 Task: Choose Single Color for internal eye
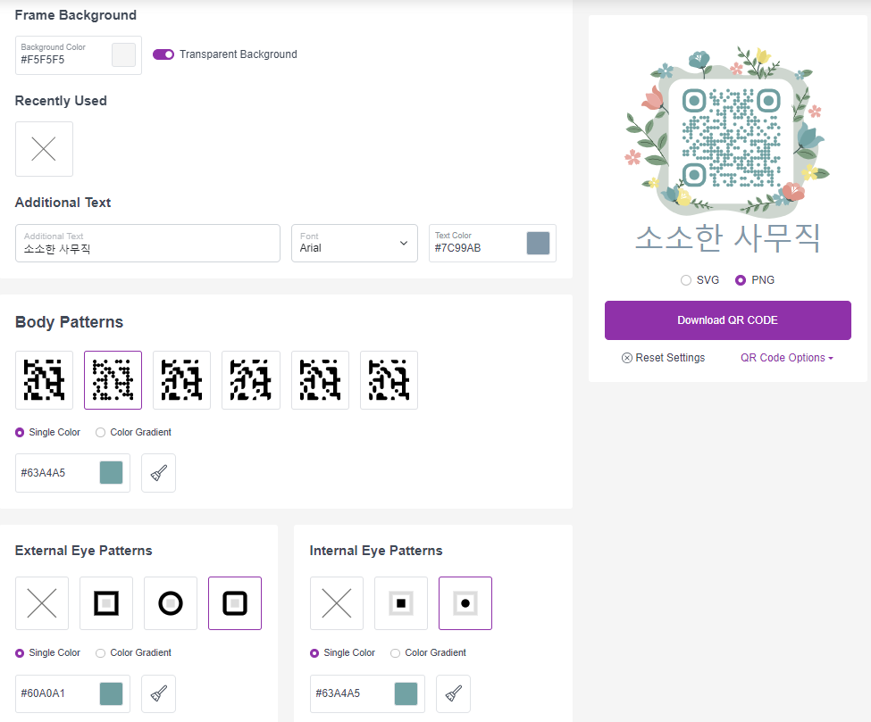pyautogui.click(x=315, y=653)
